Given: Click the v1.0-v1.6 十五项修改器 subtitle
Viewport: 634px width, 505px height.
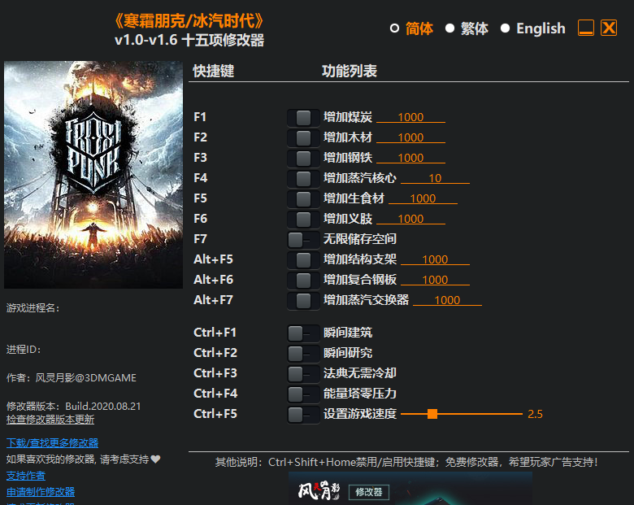Looking at the screenshot, I should [189, 40].
